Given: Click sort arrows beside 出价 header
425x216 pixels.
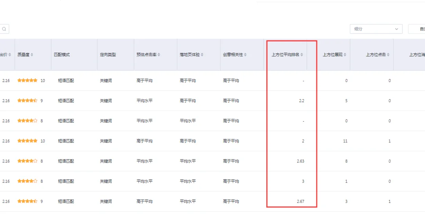Looking at the screenshot, I should (10, 55).
